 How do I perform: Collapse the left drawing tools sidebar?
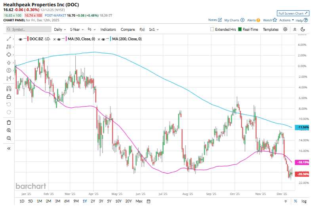tap(9, 148)
